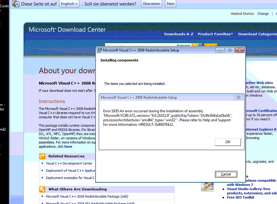Viewport: 277px width, 204px height.
Task: Click OK in the error dialog
Action: 228,142
